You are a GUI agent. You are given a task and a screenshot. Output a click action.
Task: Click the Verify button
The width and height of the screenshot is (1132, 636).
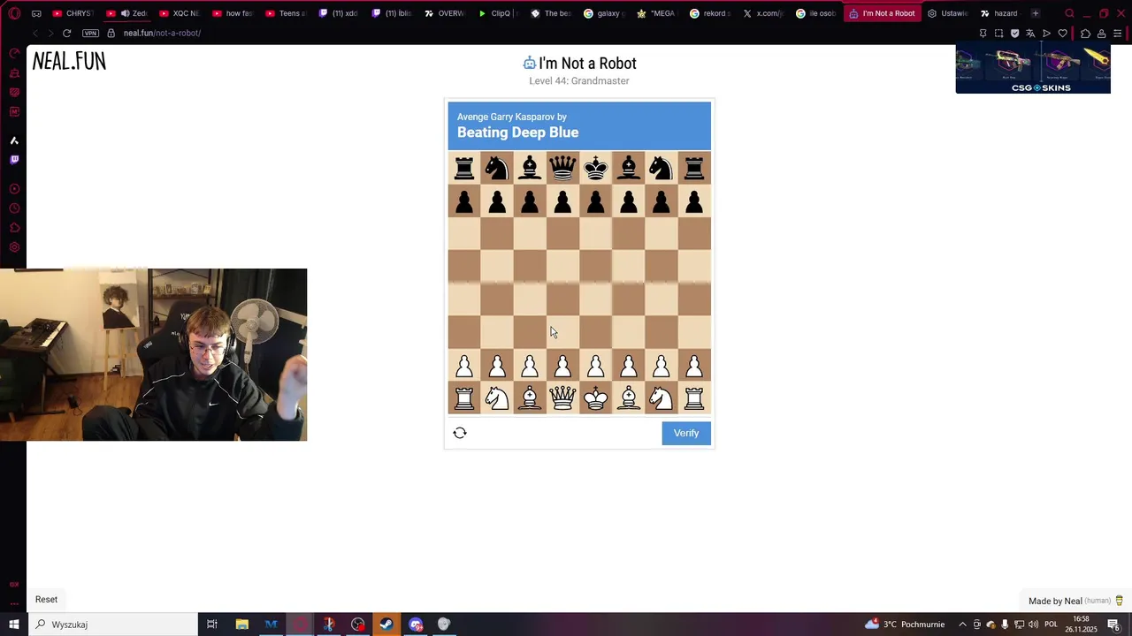[x=686, y=433]
